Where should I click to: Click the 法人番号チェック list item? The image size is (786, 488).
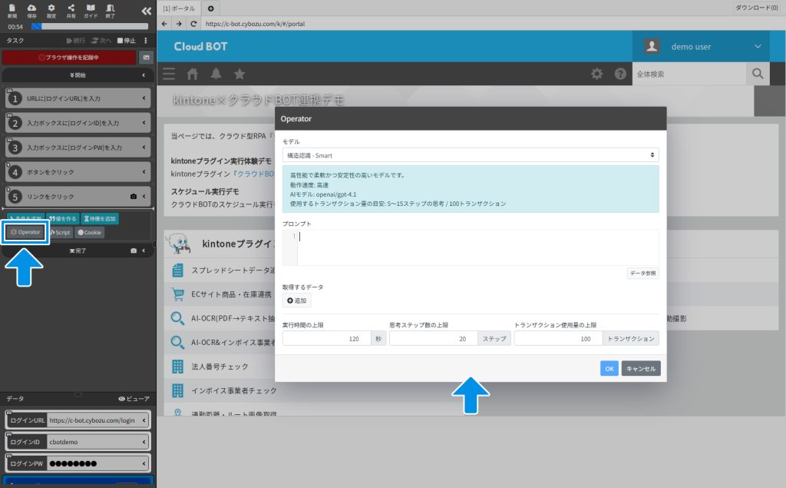click(220, 367)
